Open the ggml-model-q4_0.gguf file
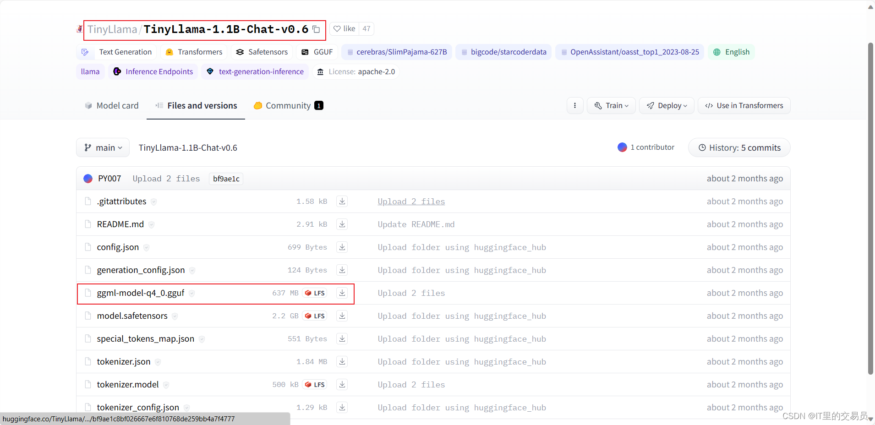The width and height of the screenshot is (875, 425). coord(141,293)
